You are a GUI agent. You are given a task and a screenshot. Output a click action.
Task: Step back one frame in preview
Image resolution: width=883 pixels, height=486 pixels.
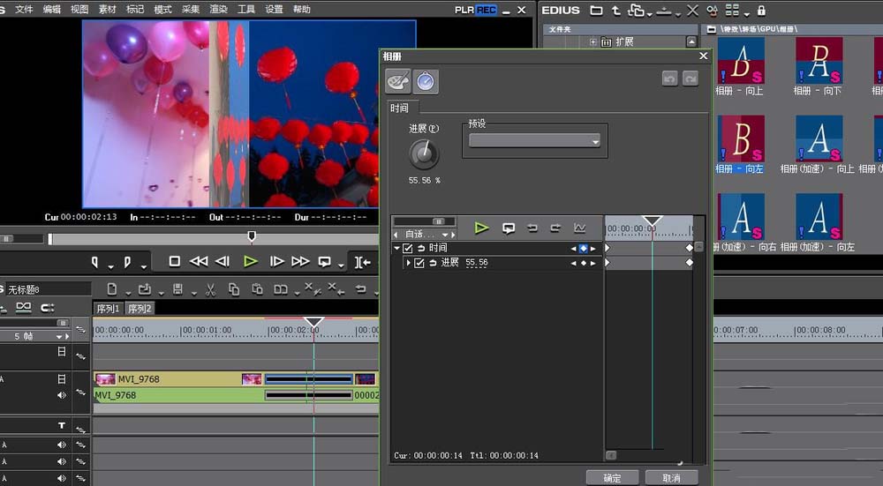point(223,262)
